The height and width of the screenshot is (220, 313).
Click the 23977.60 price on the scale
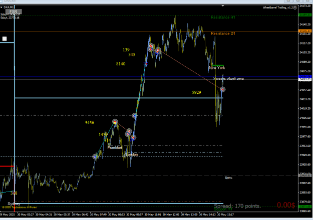(305, 137)
